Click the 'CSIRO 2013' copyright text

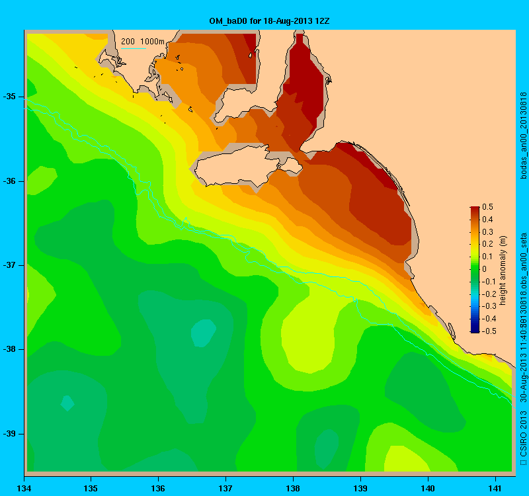click(523, 434)
